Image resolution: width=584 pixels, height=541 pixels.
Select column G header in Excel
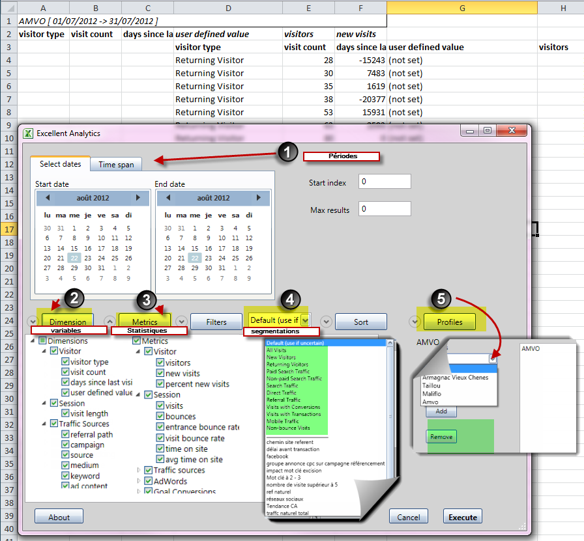point(462,8)
